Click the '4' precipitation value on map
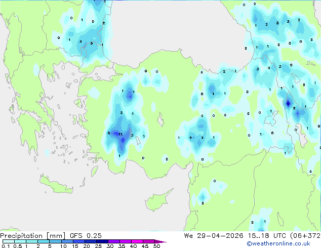This screenshot has width=321, height=248. tap(213, 94)
